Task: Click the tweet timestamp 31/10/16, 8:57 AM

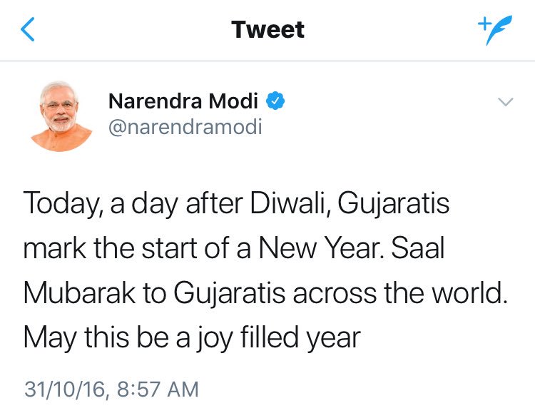Action: [111, 389]
